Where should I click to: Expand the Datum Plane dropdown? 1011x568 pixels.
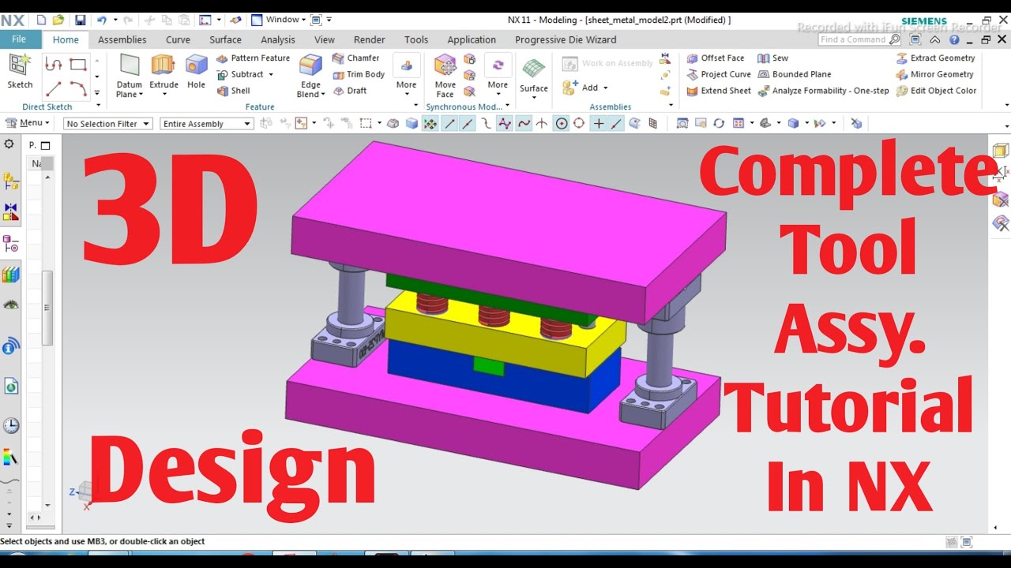click(141, 95)
